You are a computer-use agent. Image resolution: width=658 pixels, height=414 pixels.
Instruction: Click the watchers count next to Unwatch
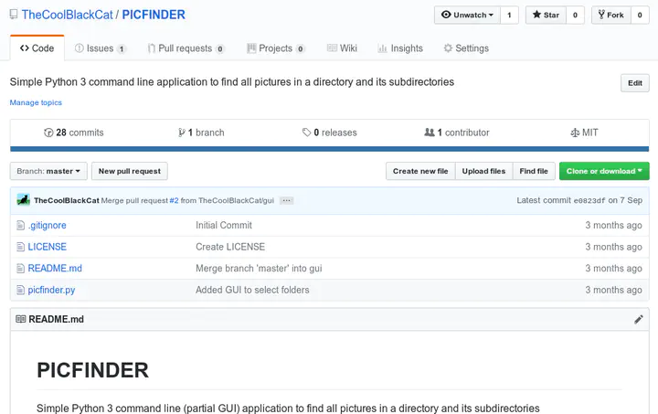tap(509, 16)
